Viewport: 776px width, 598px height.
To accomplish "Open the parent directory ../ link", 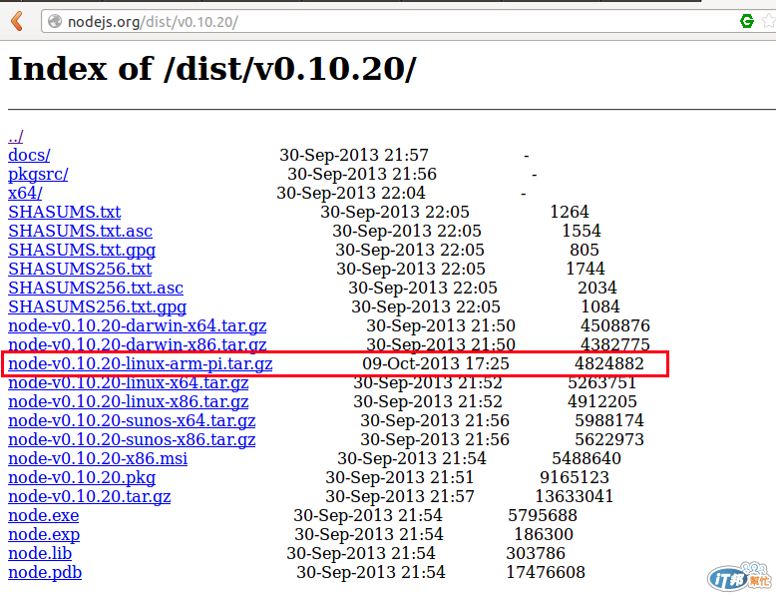I will 15,136.
